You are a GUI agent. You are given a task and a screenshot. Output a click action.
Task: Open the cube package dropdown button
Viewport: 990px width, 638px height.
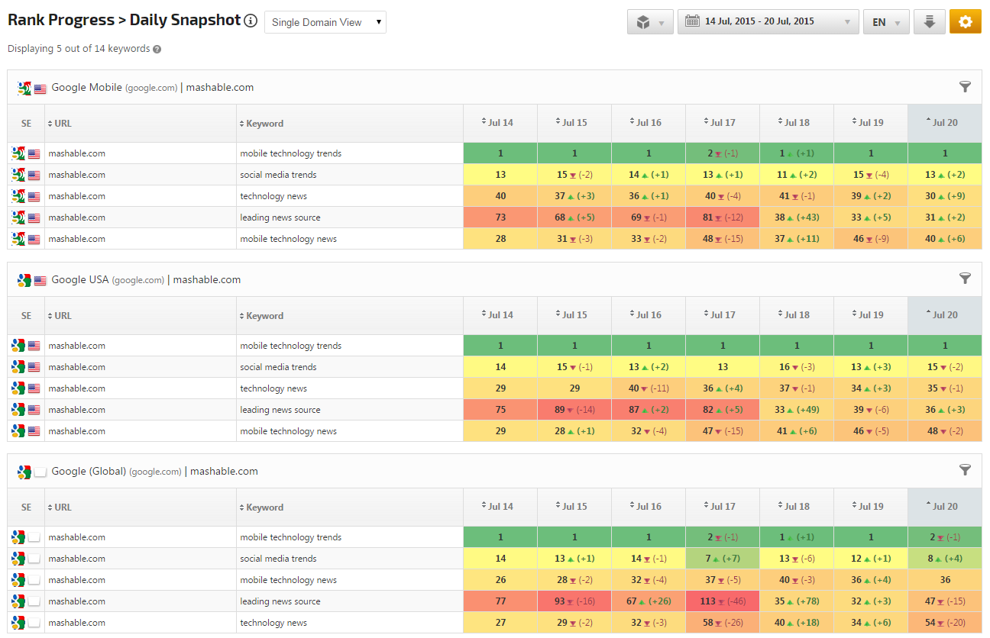tap(649, 22)
